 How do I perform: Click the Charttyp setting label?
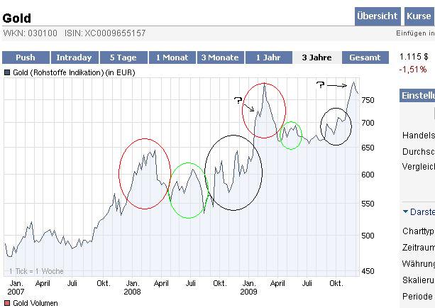tap(418, 231)
